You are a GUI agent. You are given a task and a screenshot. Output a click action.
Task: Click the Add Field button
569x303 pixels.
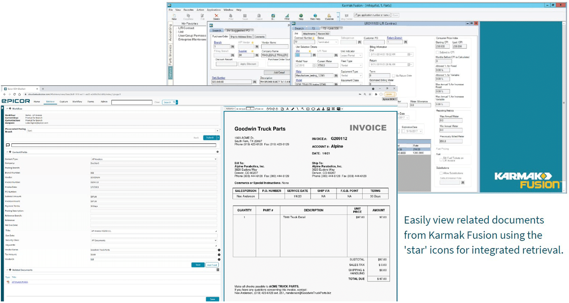pos(212,265)
